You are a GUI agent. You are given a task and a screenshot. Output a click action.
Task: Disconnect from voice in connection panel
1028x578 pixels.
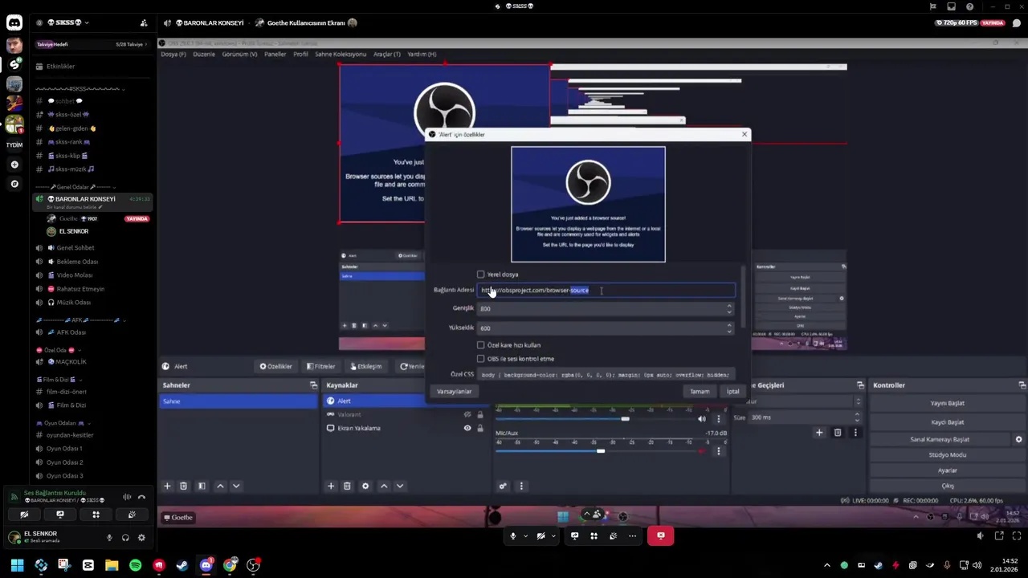(142, 497)
